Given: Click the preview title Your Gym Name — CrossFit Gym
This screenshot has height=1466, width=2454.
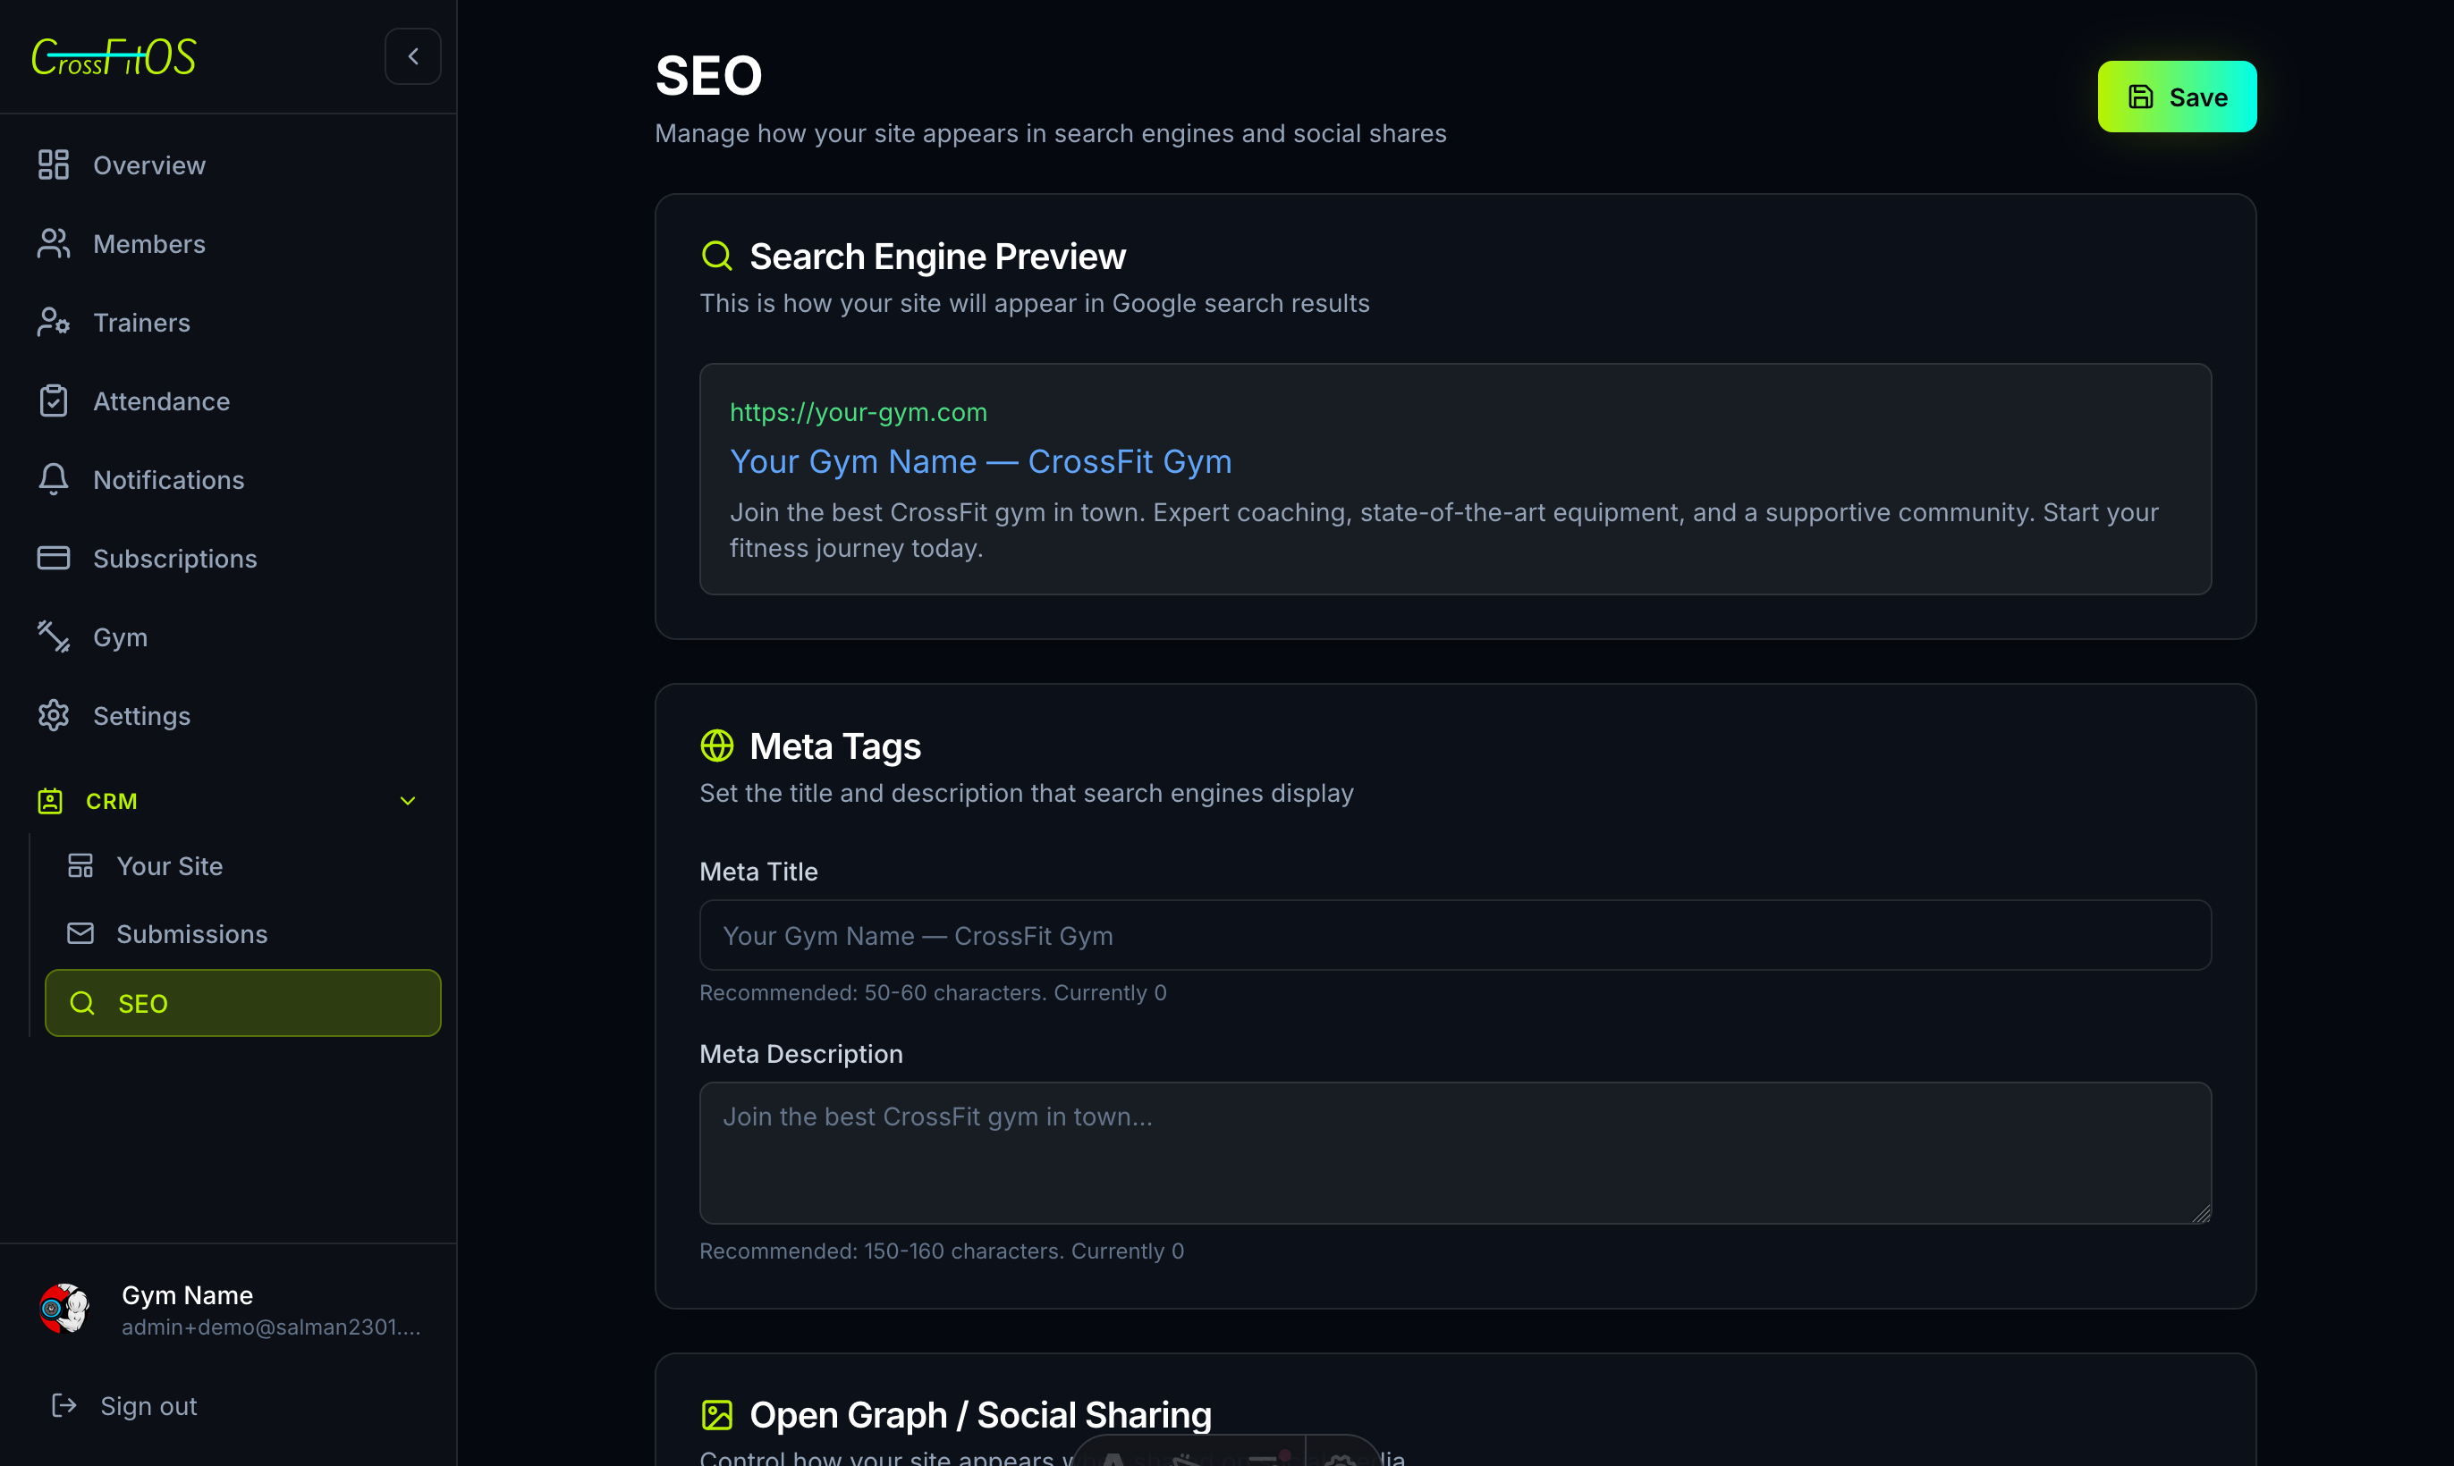Looking at the screenshot, I should pyautogui.click(x=980, y=461).
